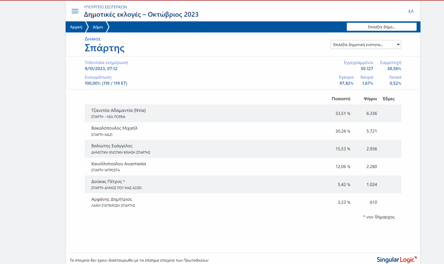The width and height of the screenshot is (444, 264).
Task: Click the Δημοτικές εκλογές page title
Action: coord(141,14)
